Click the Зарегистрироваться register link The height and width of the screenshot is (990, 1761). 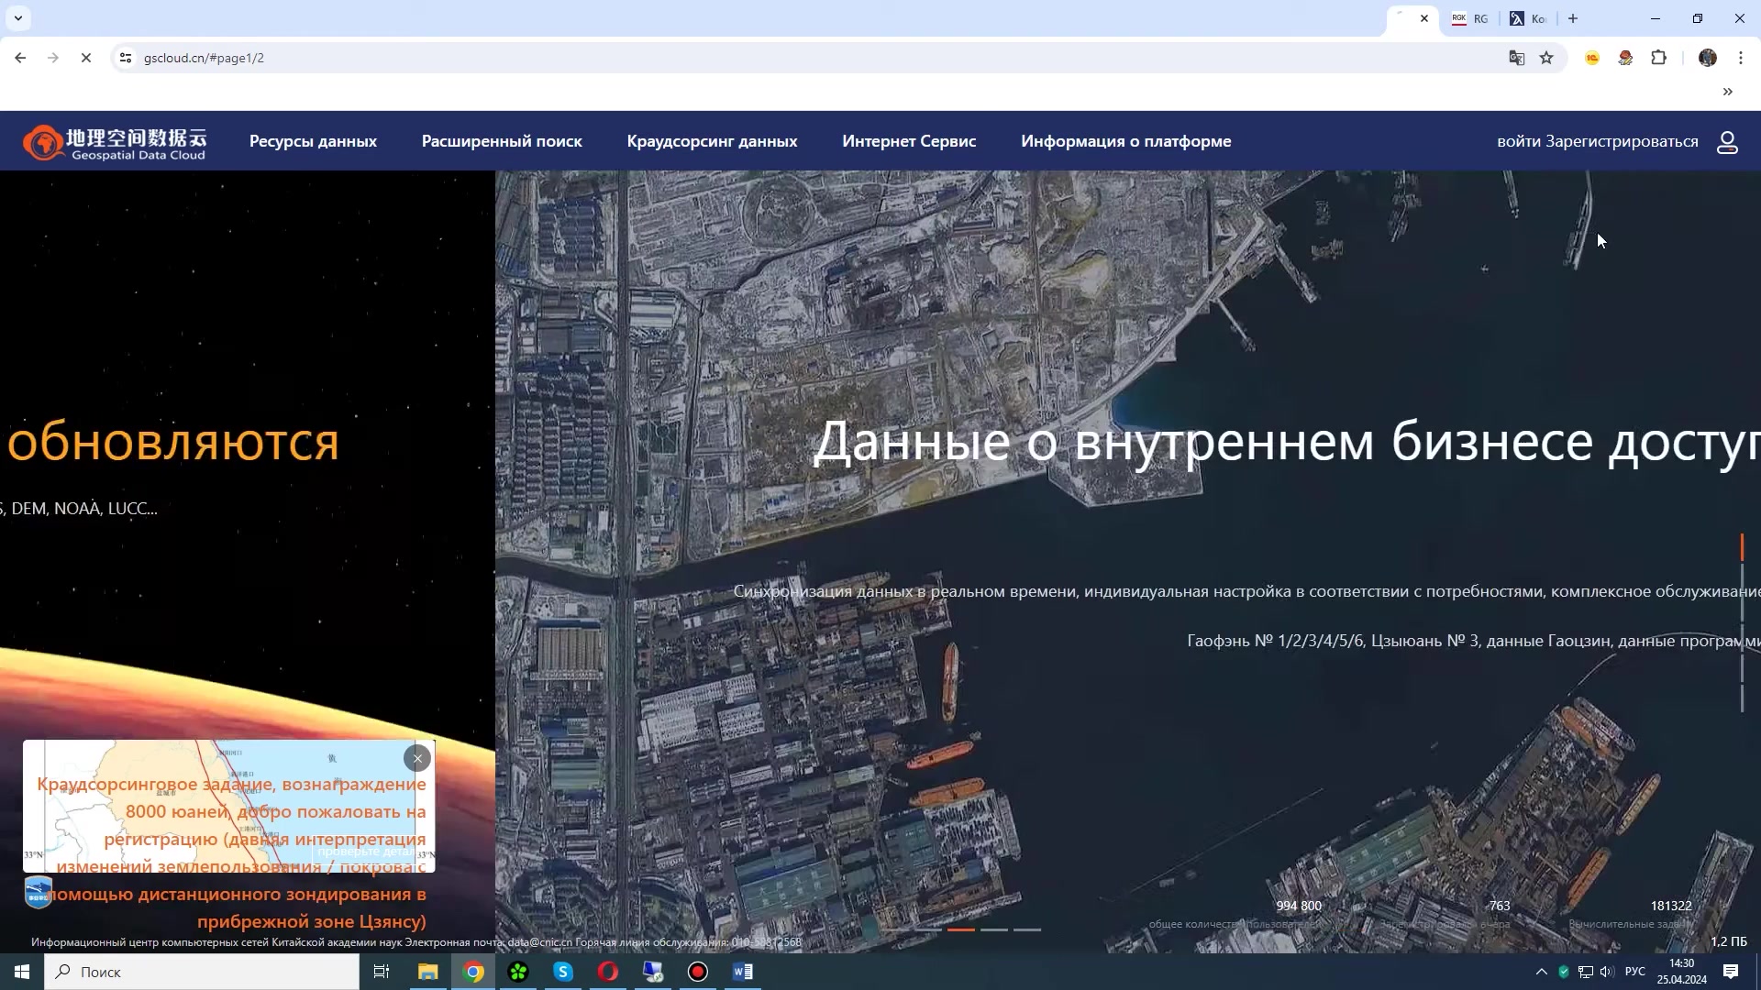click(1622, 141)
